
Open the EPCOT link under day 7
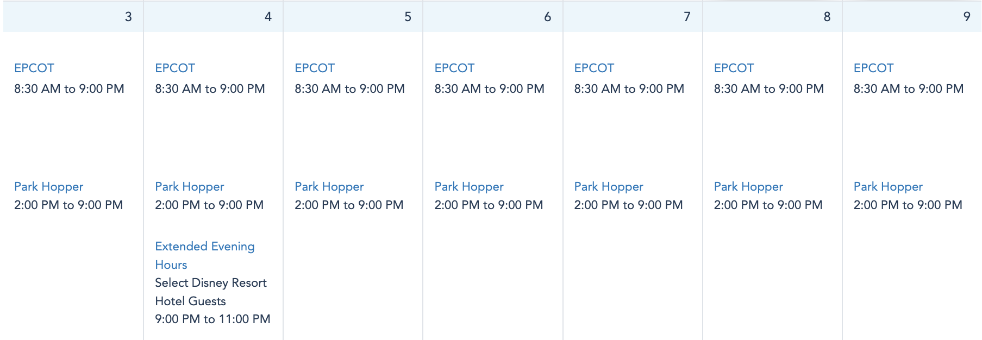tap(594, 68)
